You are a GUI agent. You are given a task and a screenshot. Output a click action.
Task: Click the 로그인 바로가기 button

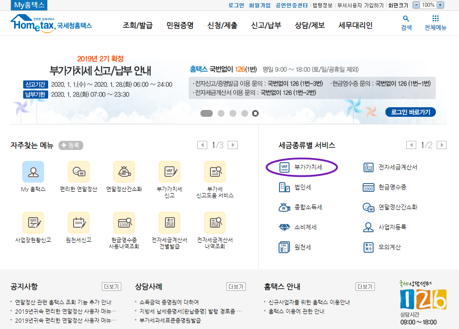pyautogui.click(x=411, y=112)
